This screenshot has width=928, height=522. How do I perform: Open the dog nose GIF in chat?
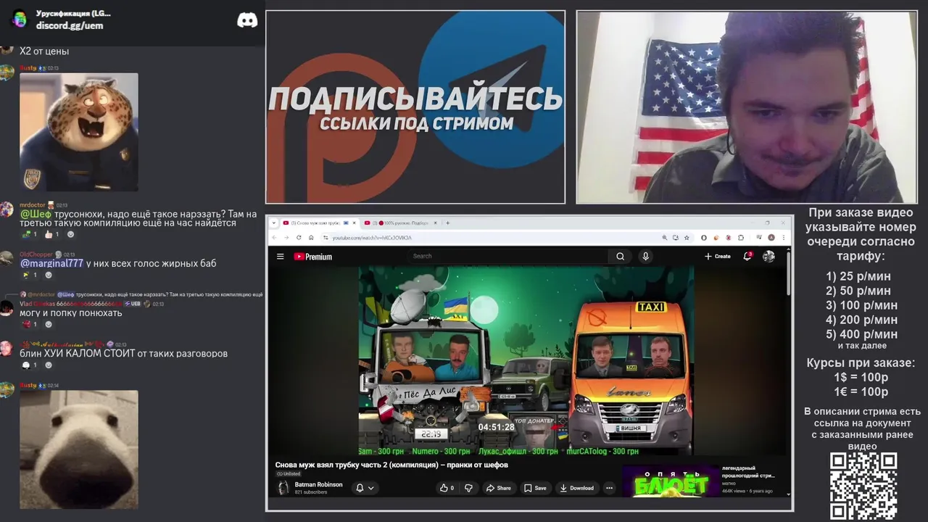(78, 449)
